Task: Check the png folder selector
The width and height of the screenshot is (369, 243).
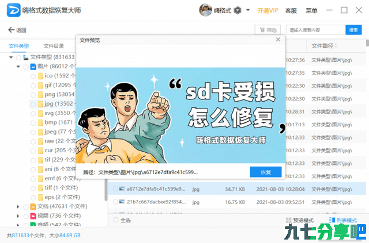Action: [33, 95]
